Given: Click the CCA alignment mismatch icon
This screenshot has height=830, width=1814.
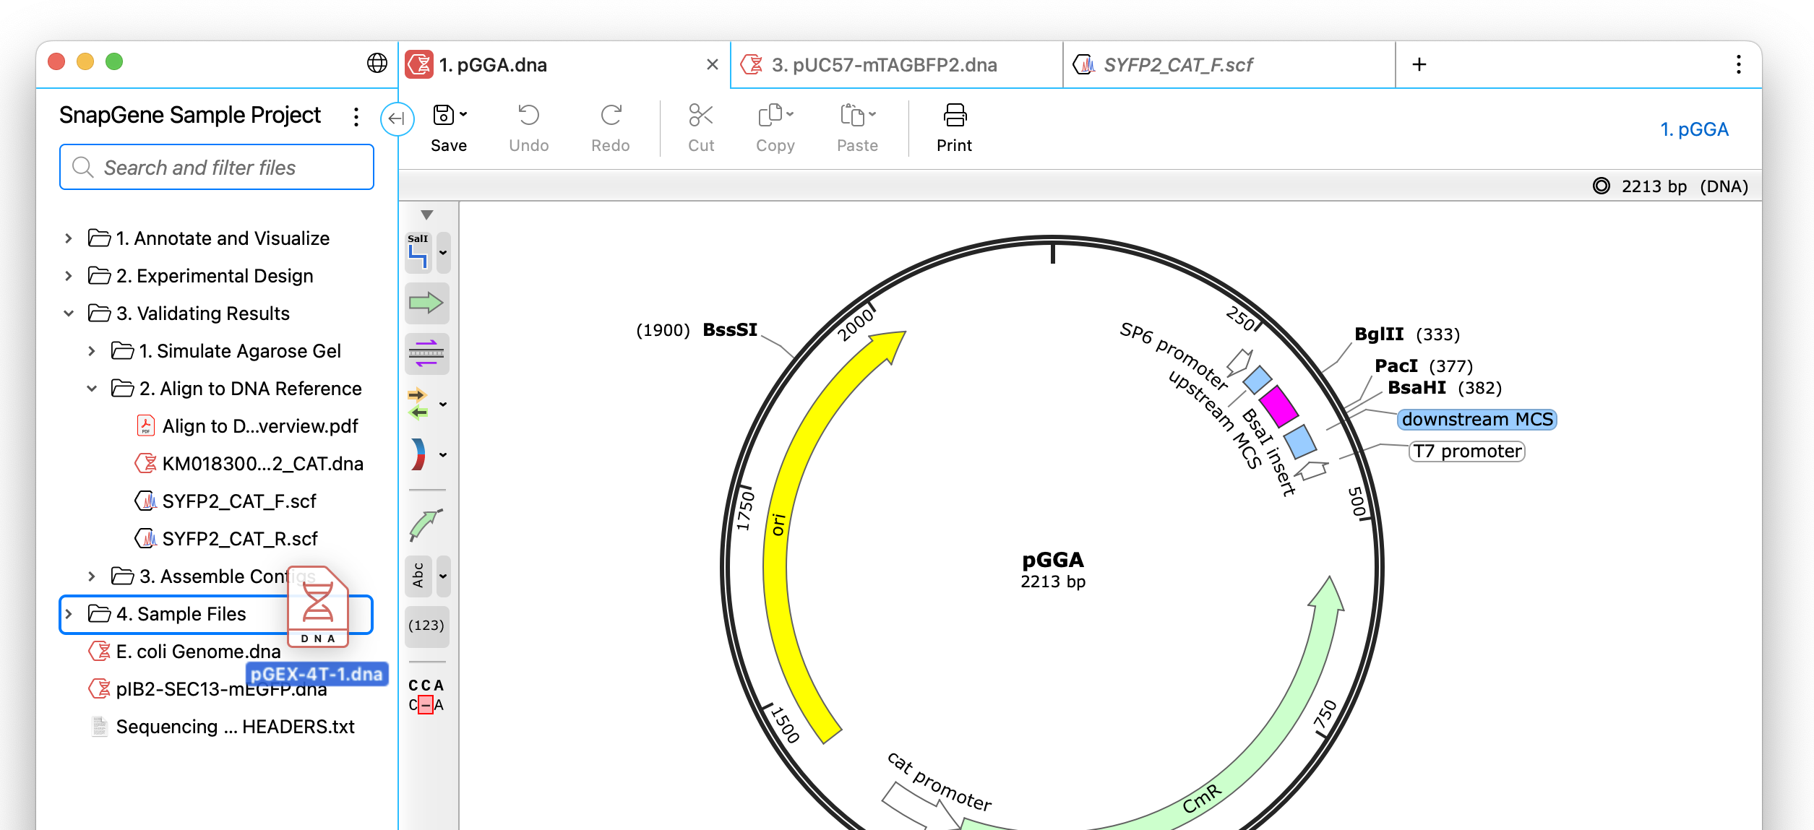Looking at the screenshot, I should [x=426, y=695].
